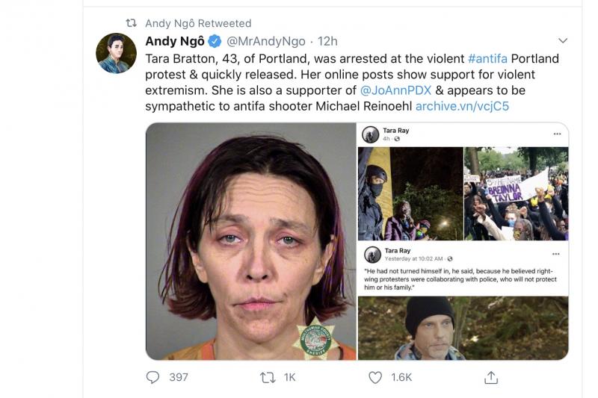Open Andy Ngô's profile avatar

tap(116, 54)
